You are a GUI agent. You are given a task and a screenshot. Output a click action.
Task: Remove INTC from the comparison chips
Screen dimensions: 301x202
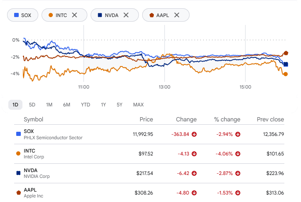pyautogui.click(x=74, y=15)
